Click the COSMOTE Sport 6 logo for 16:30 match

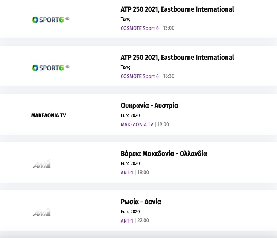50,68
